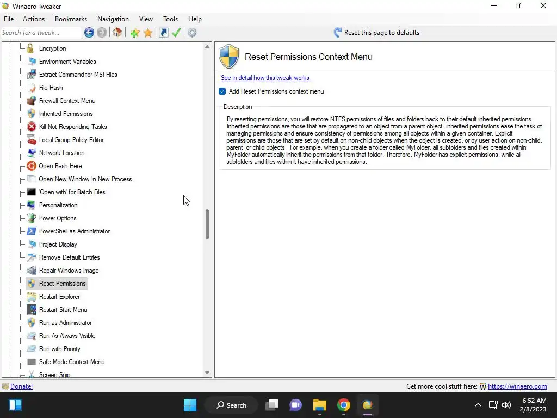Click the Back navigation arrow icon
Image resolution: width=557 pixels, height=418 pixels.
pos(89,33)
